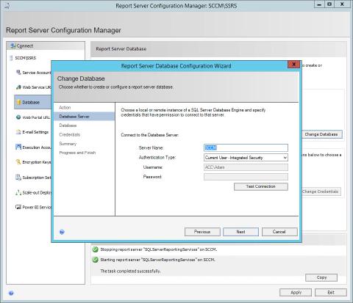Open the Service Account page icon
Viewport: 353px width, 303px height.
click(x=18, y=73)
